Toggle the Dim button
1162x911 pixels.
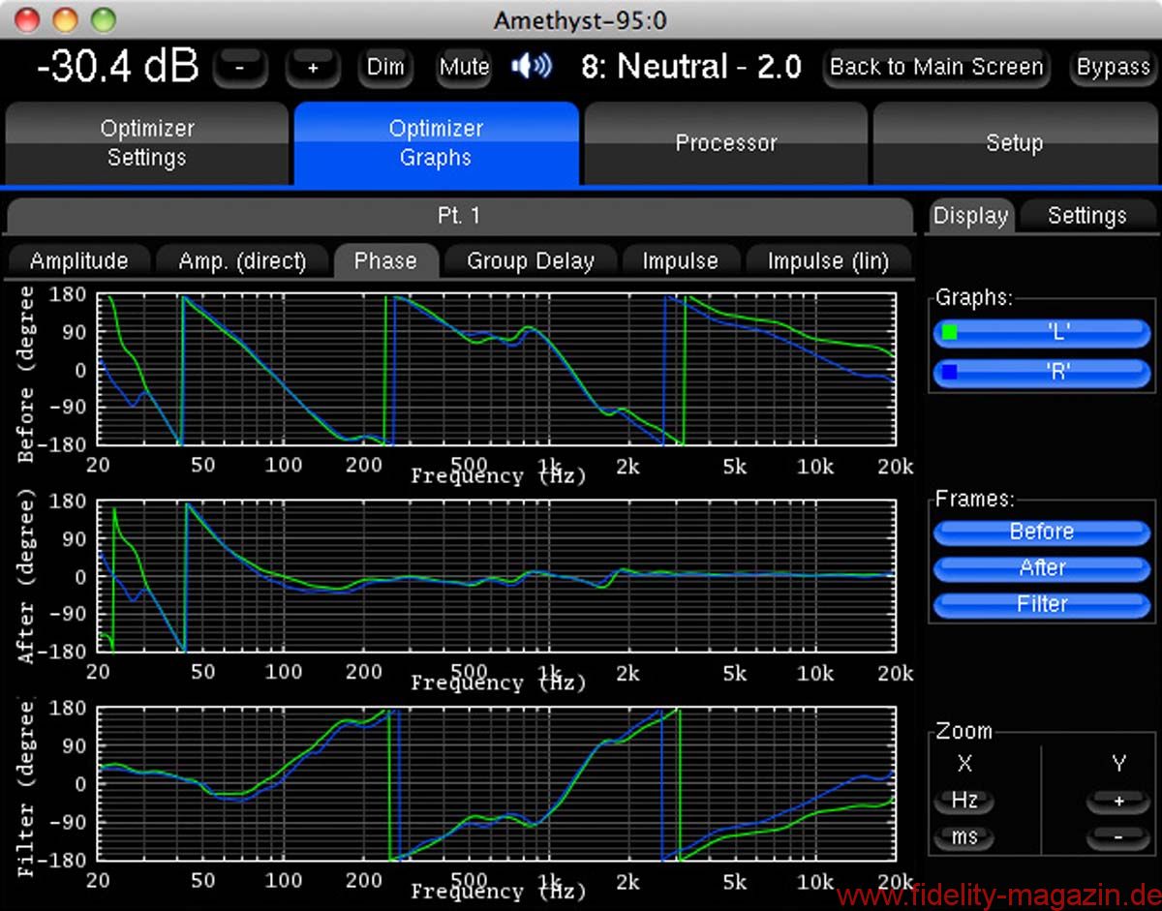pos(385,68)
